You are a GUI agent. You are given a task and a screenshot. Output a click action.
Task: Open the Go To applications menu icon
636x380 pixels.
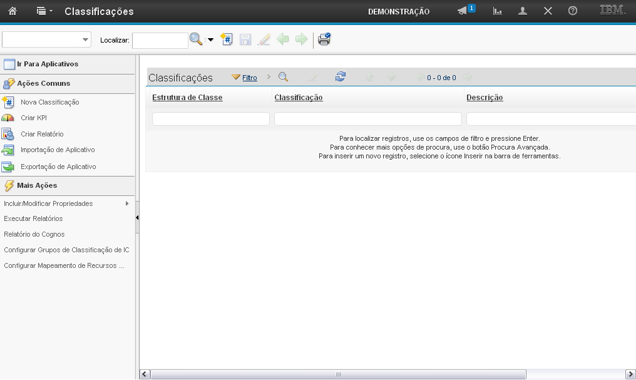[44, 11]
